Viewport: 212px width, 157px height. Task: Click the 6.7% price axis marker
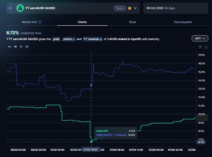click(x=201, y=142)
